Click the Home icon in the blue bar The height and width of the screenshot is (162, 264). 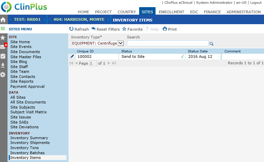pos(3,20)
